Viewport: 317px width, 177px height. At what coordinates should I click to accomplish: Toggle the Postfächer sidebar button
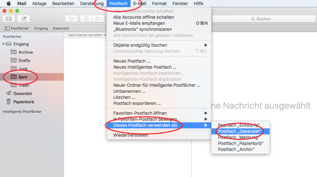17,28
